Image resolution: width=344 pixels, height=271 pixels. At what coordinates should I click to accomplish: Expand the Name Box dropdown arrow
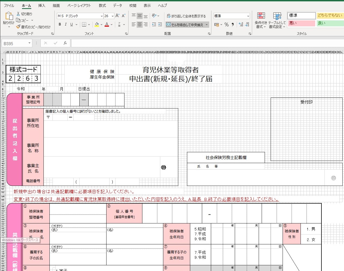pos(29,43)
